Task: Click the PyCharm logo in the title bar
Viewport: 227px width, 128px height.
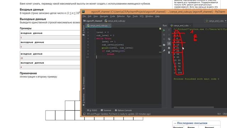Action: [x=83, y=12]
